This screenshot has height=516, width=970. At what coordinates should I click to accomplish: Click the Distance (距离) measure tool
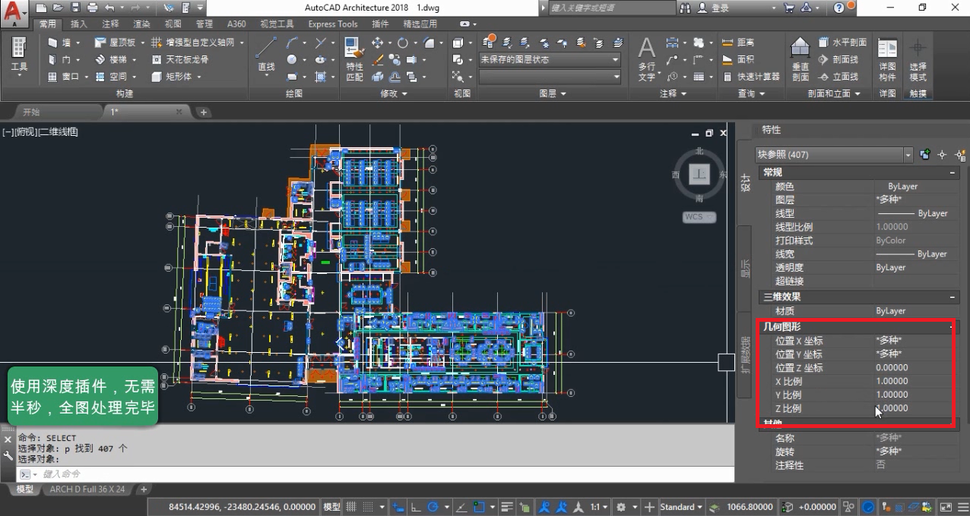click(737, 42)
